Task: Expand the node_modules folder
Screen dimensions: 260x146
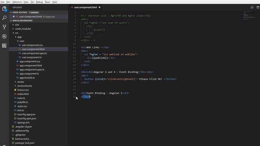Action: pyautogui.click(x=23, y=29)
